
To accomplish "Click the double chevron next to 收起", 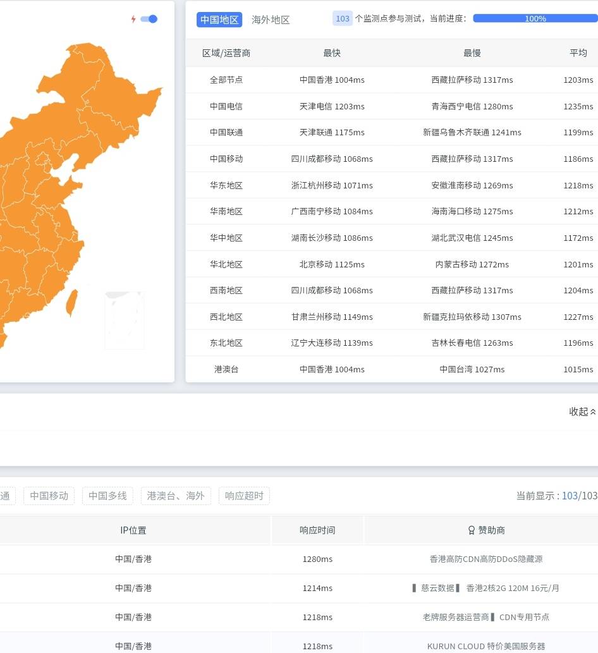I will click(x=593, y=412).
